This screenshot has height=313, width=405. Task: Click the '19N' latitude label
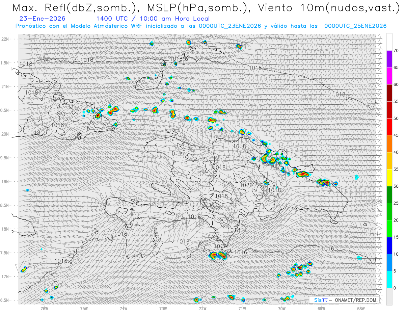[x=5, y=181]
